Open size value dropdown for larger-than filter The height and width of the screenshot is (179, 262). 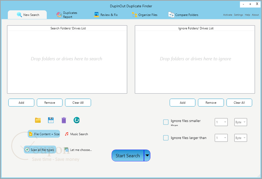click(221, 138)
